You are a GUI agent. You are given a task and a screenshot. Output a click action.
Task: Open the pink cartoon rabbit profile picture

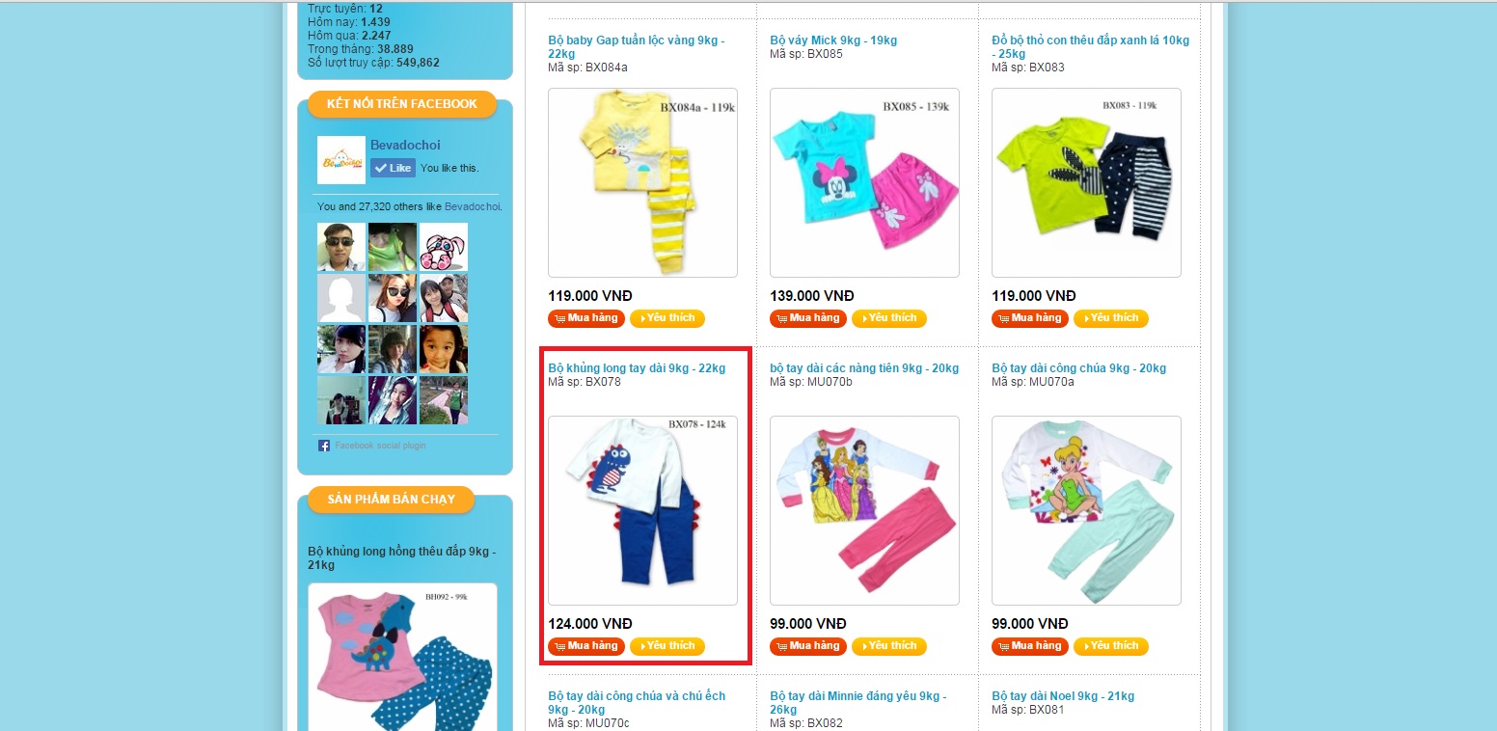pyautogui.click(x=444, y=247)
